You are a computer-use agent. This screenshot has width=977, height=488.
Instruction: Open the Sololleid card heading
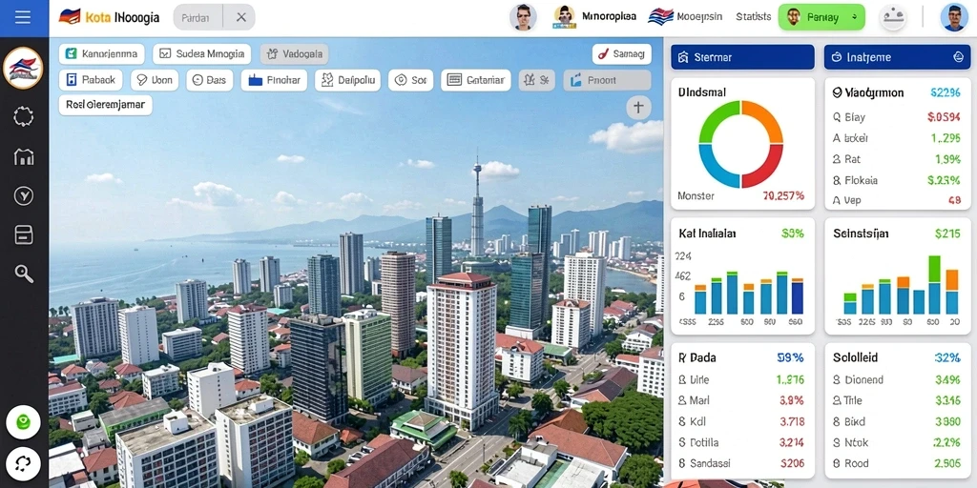tap(855, 357)
